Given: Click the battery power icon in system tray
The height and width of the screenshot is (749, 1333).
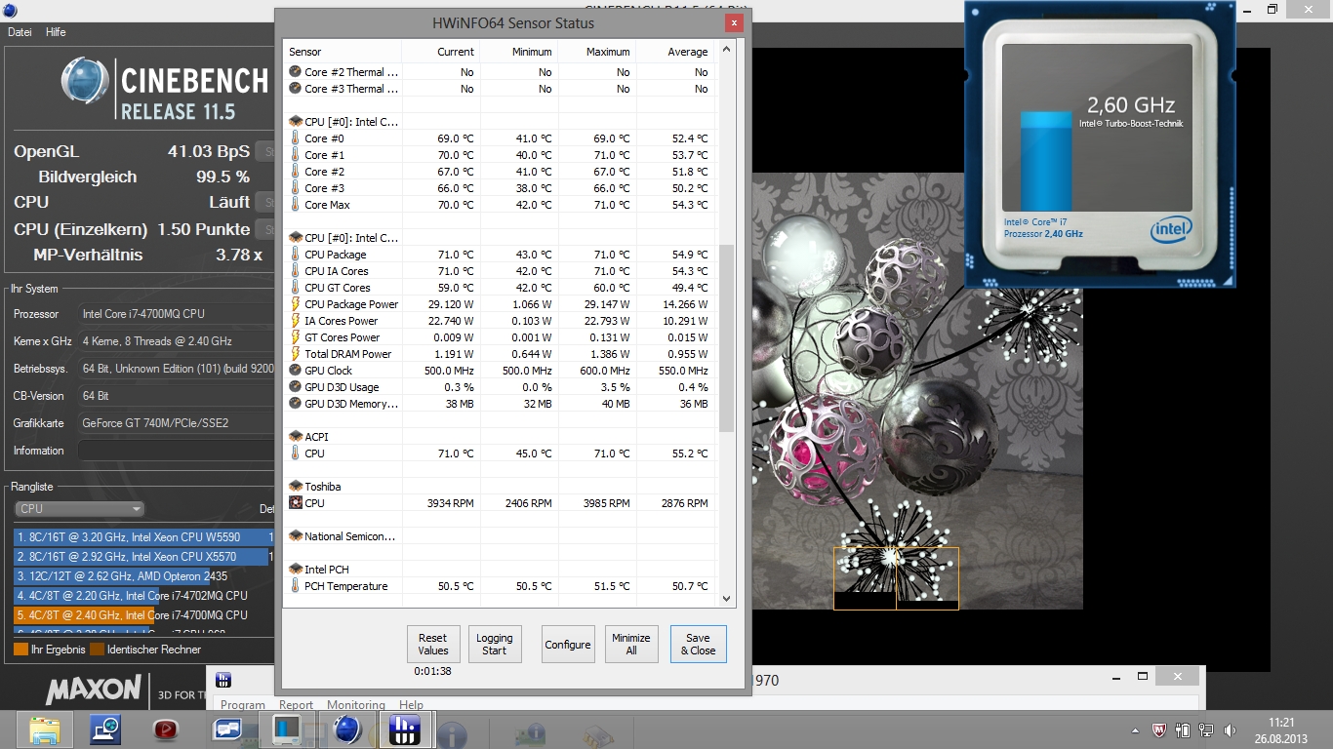Looking at the screenshot, I should [1183, 730].
